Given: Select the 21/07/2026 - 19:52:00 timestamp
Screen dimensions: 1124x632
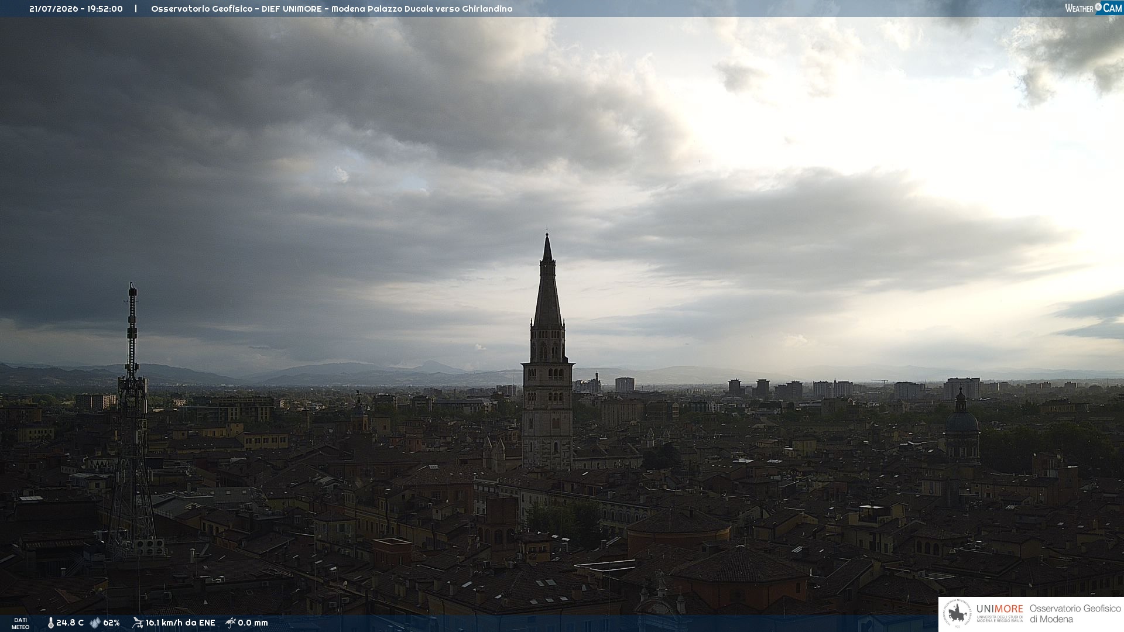Looking at the screenshot, I should point(76,9).
